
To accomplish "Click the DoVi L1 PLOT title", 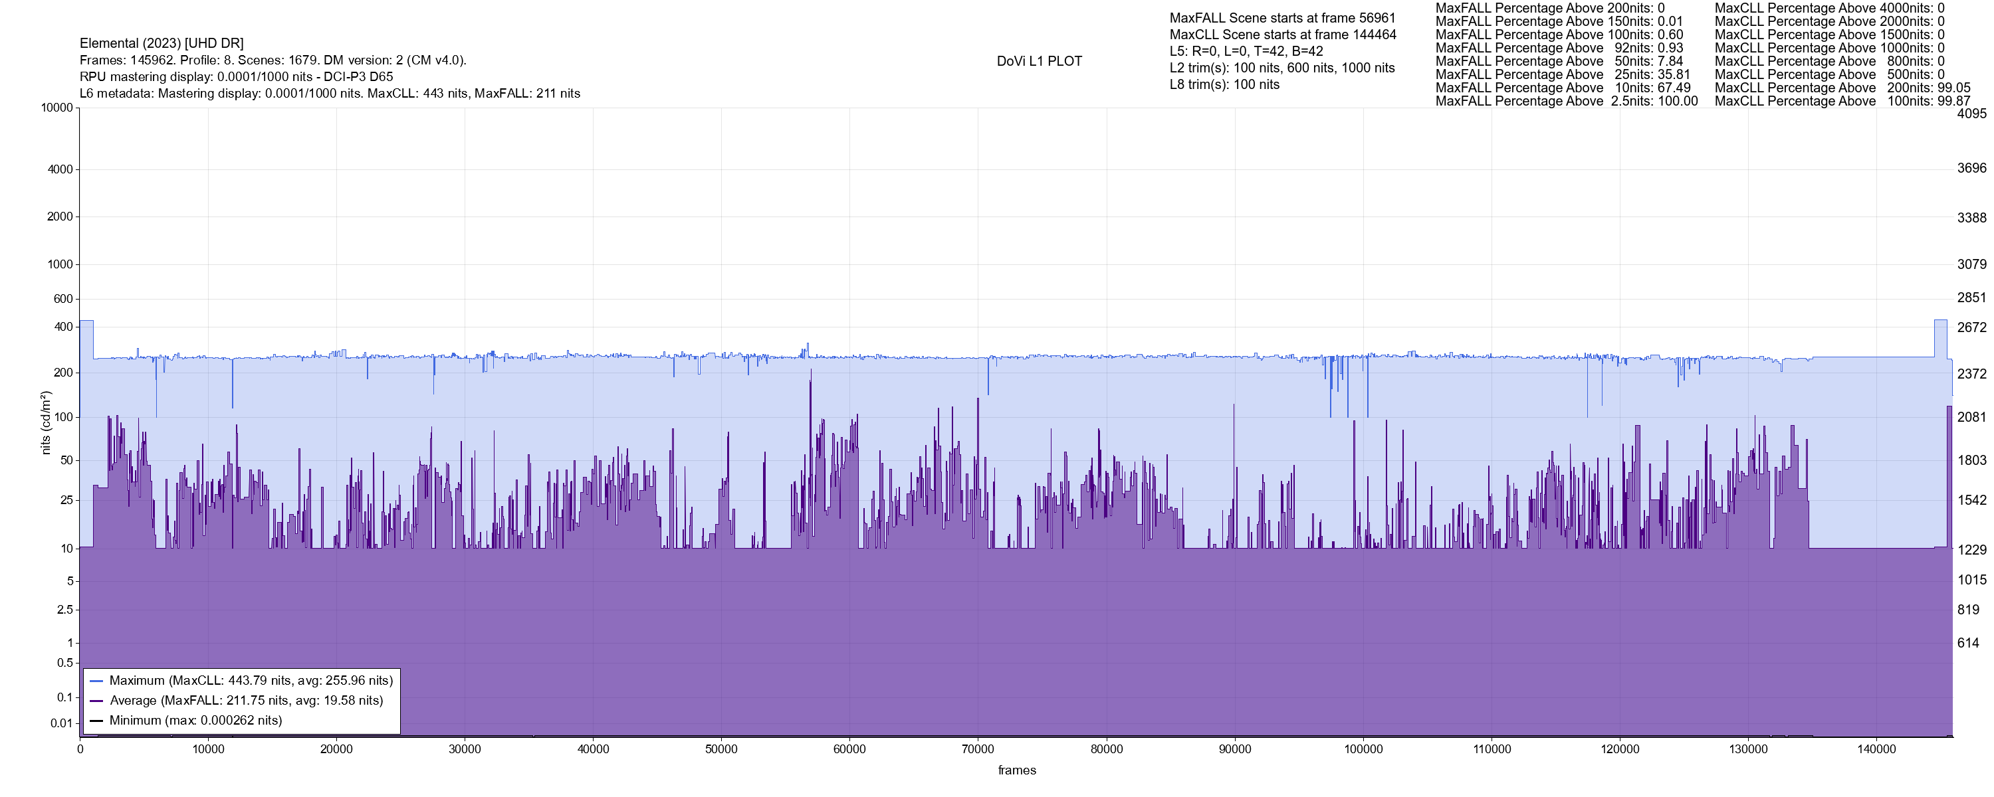I will pyautogui.click(x=1039, y=61).
